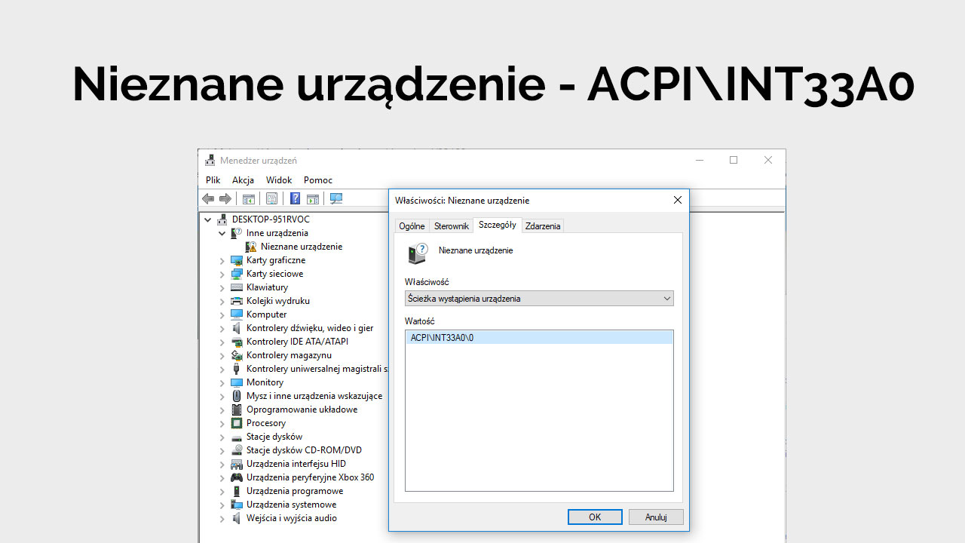Expand Oprogramowanie układowe category
This screenshot has width=965, height=543.
(x=222, y=410)
